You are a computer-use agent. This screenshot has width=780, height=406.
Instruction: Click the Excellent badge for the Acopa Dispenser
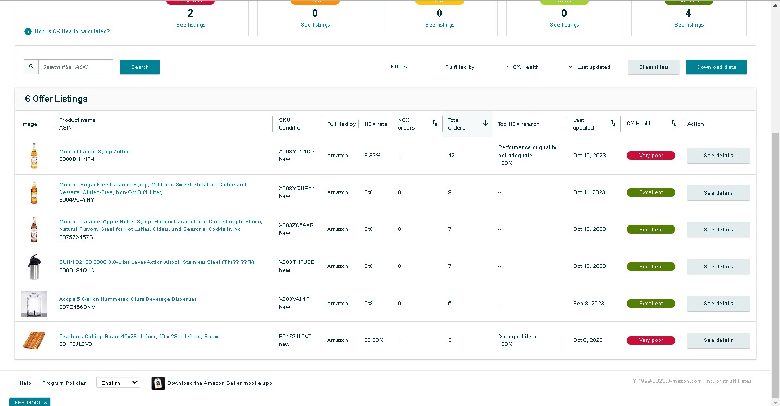[651, 304]
